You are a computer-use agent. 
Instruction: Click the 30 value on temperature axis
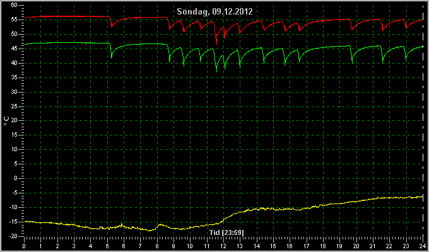click(15, 92)
